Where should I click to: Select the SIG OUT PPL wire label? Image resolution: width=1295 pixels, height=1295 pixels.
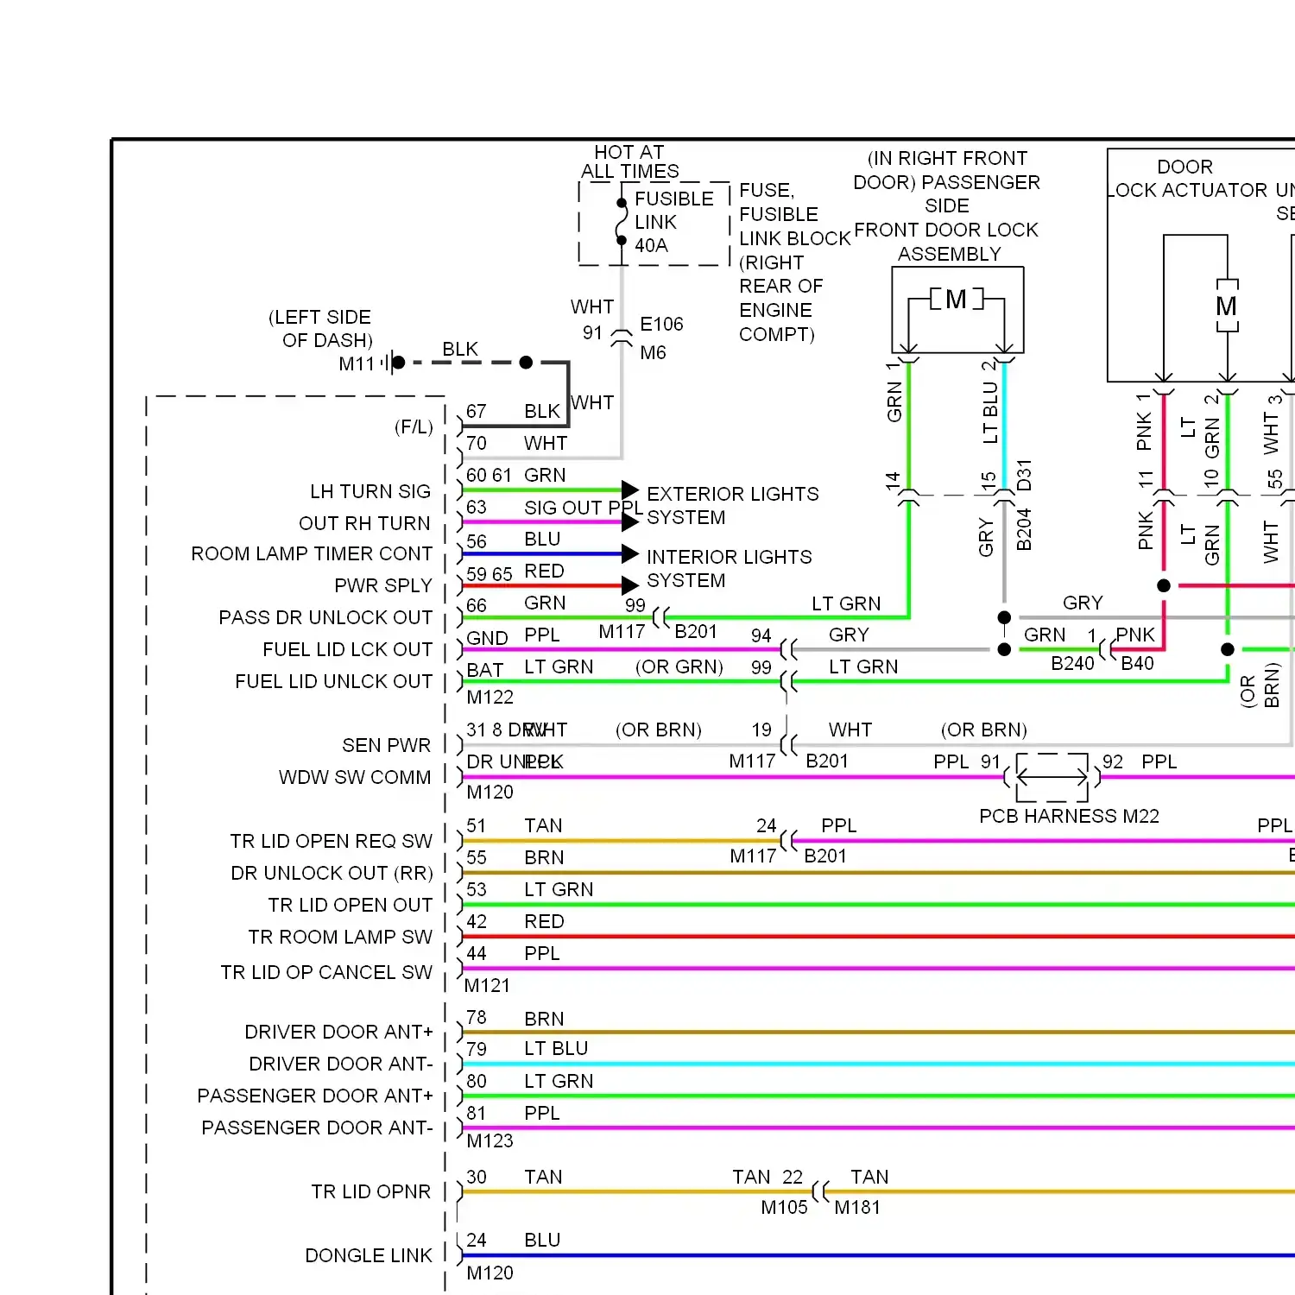click(584, 508)
